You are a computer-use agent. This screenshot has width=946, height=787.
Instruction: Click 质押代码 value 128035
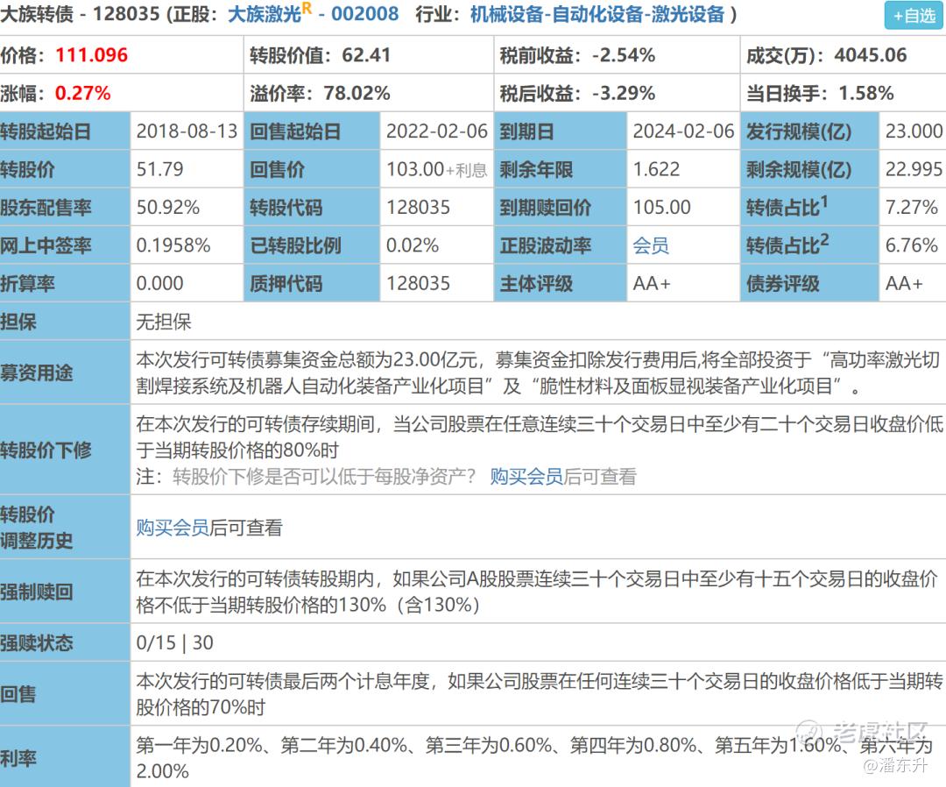(x=418, y=283)
